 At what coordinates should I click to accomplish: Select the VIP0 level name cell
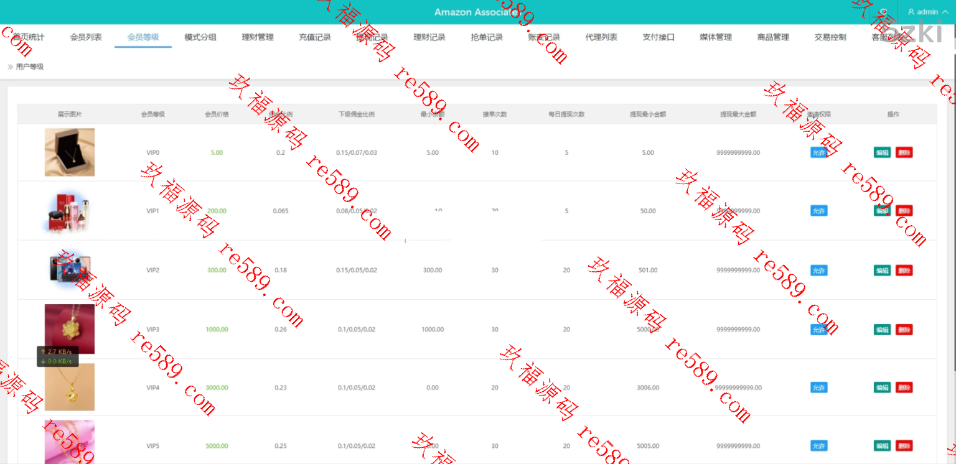click(153, 152)
